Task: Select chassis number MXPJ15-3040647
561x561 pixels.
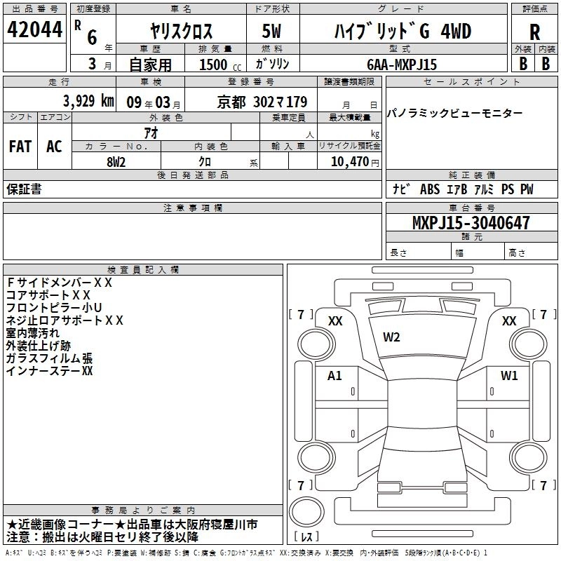Action: (471, 222)
